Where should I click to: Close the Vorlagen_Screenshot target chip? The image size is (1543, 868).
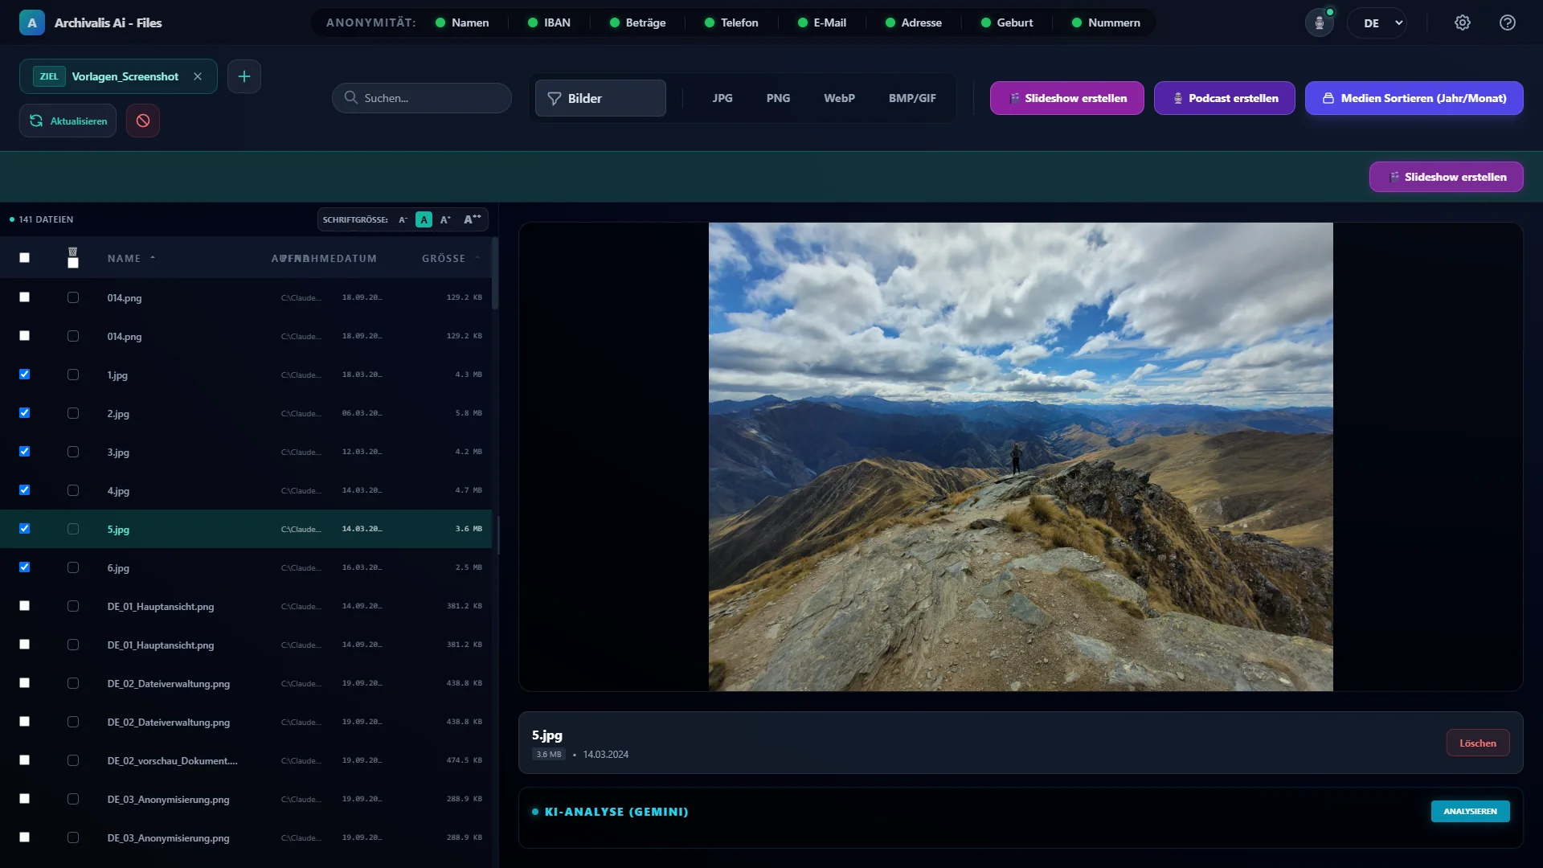tap(198, 76)
